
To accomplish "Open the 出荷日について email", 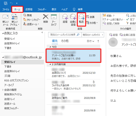I will pos(73,73).
